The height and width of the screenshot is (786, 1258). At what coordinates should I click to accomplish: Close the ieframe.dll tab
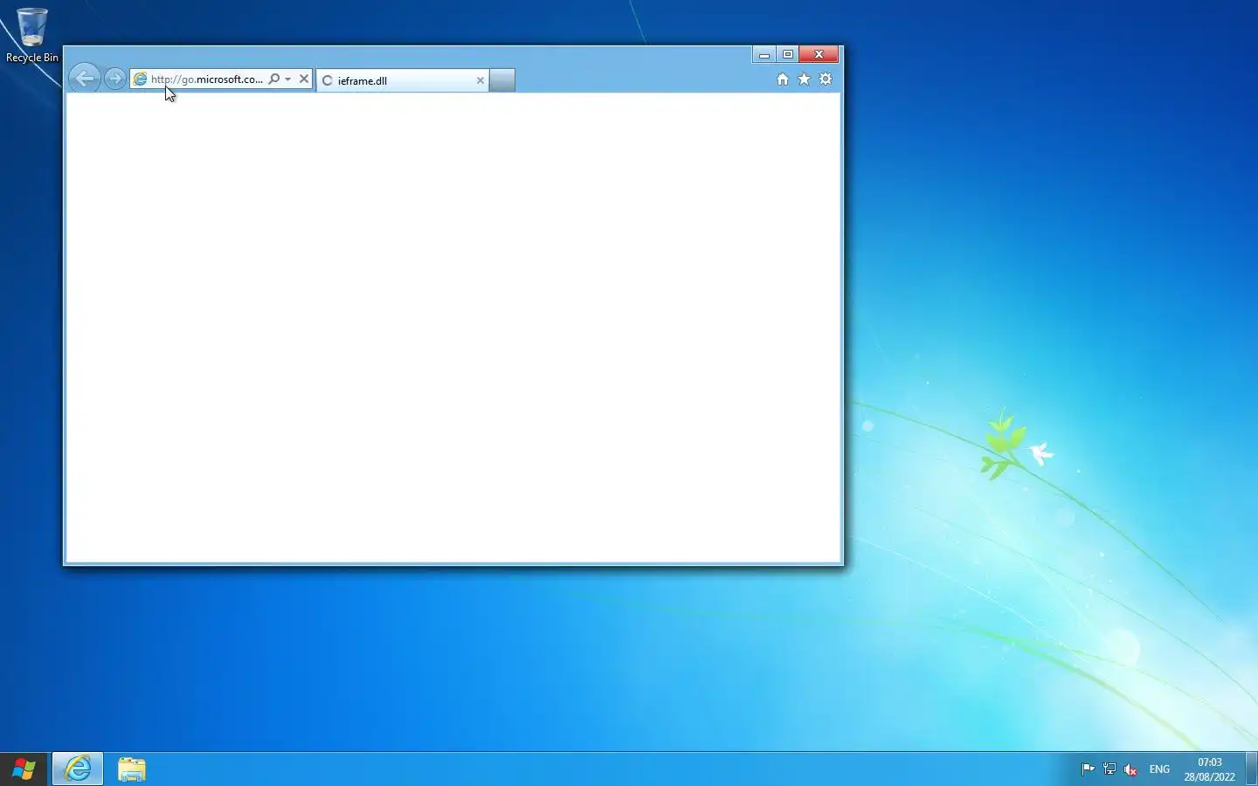click(480, 80)
